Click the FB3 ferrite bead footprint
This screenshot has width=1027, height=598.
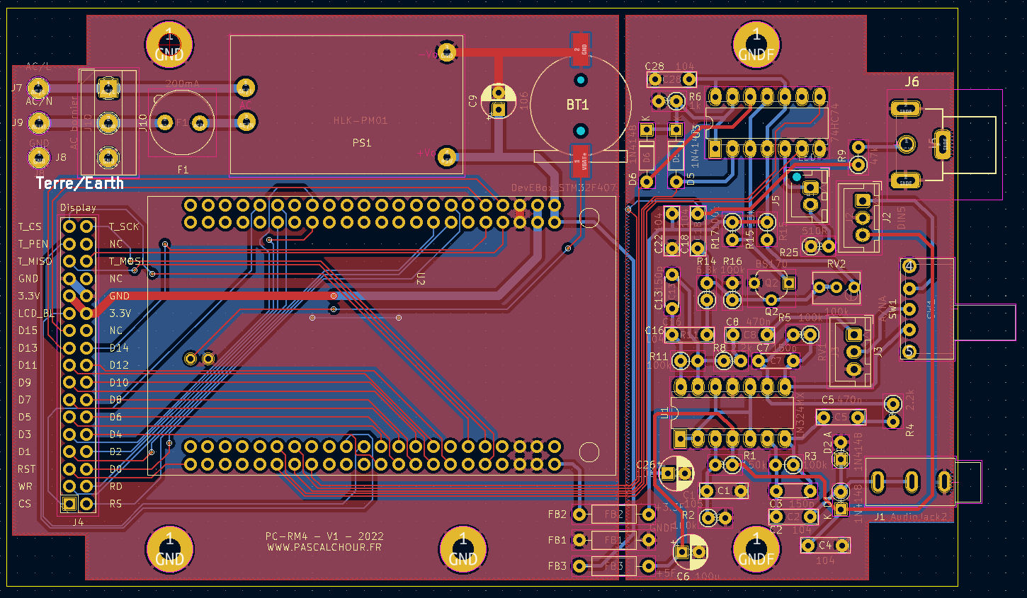[613, 566]
